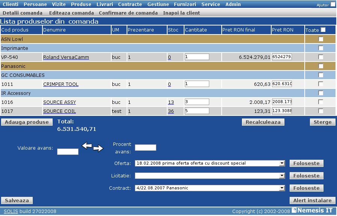Open the Admin menu
The width and height of the screenshot is (337, 216).
(233, 4)
